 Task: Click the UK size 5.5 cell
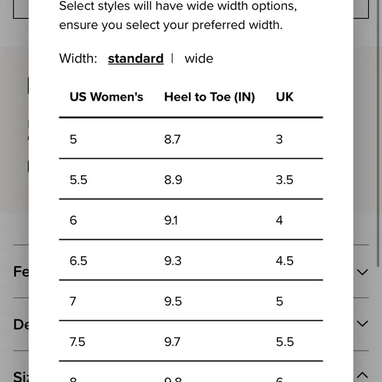285,342
